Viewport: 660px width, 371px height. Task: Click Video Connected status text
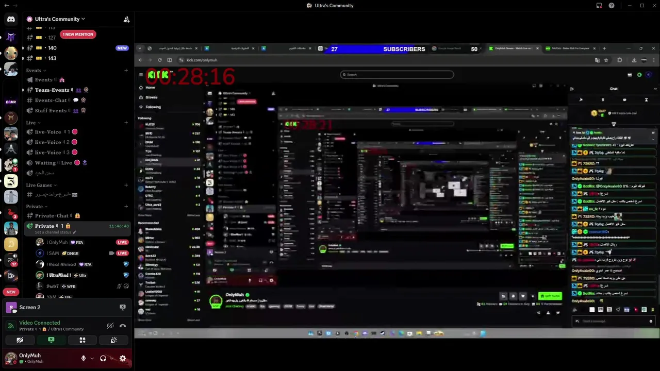pos(40,323)
